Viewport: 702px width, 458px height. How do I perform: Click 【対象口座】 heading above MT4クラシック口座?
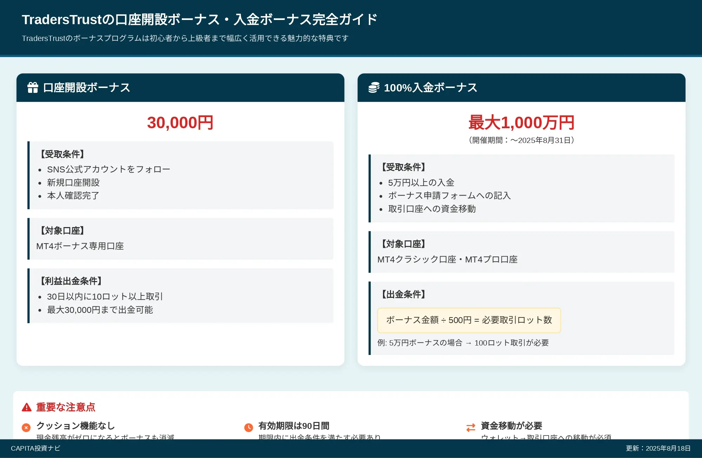pyautogui.click(x=404, y=244)
